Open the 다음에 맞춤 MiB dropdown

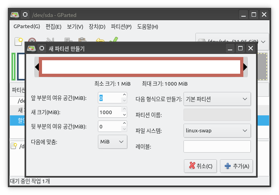coord(113,141)
